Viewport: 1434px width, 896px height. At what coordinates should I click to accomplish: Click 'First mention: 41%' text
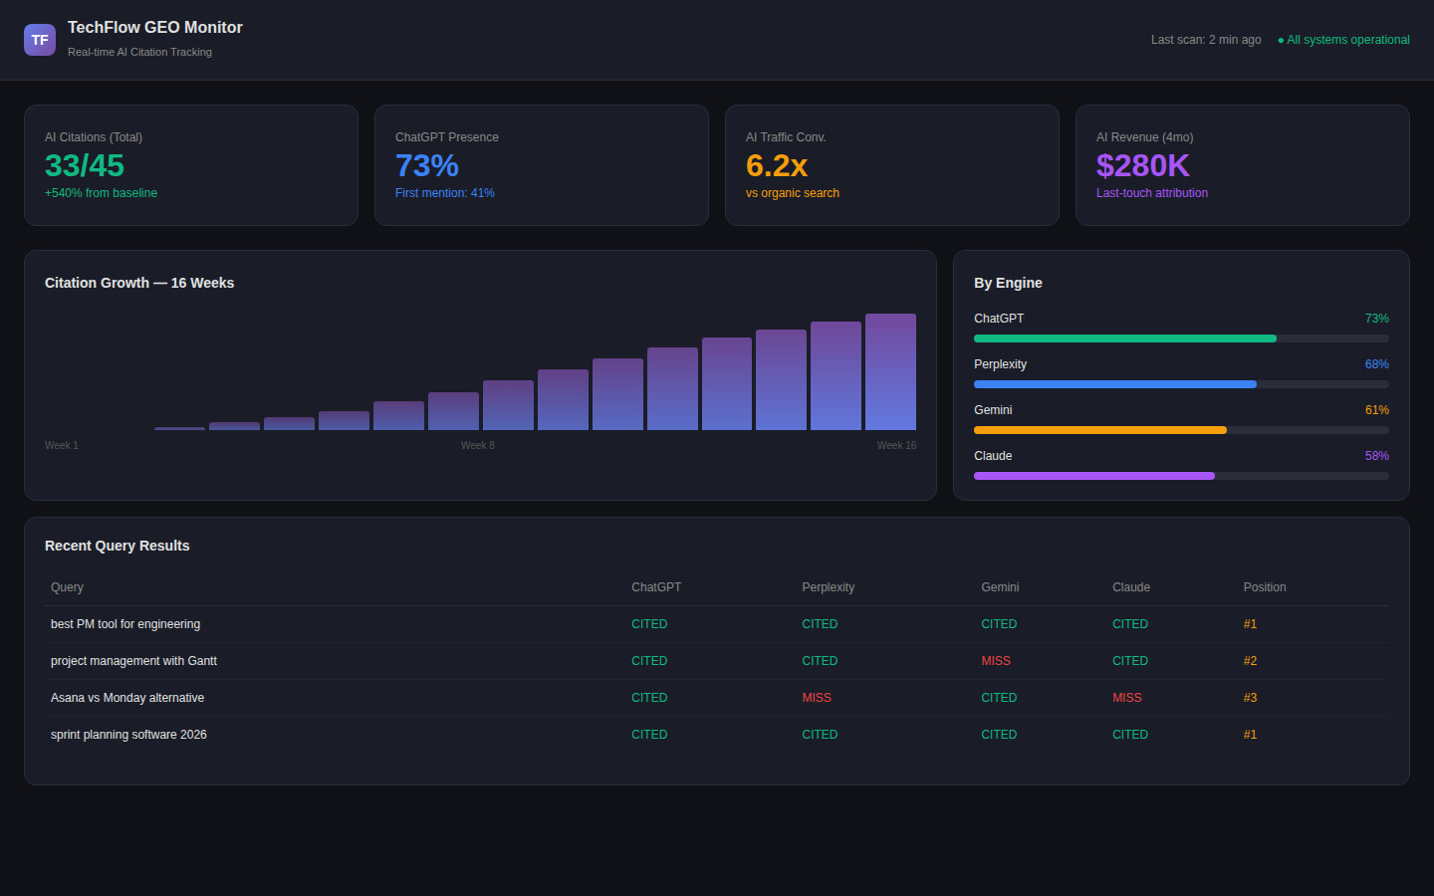coord(445,193)
